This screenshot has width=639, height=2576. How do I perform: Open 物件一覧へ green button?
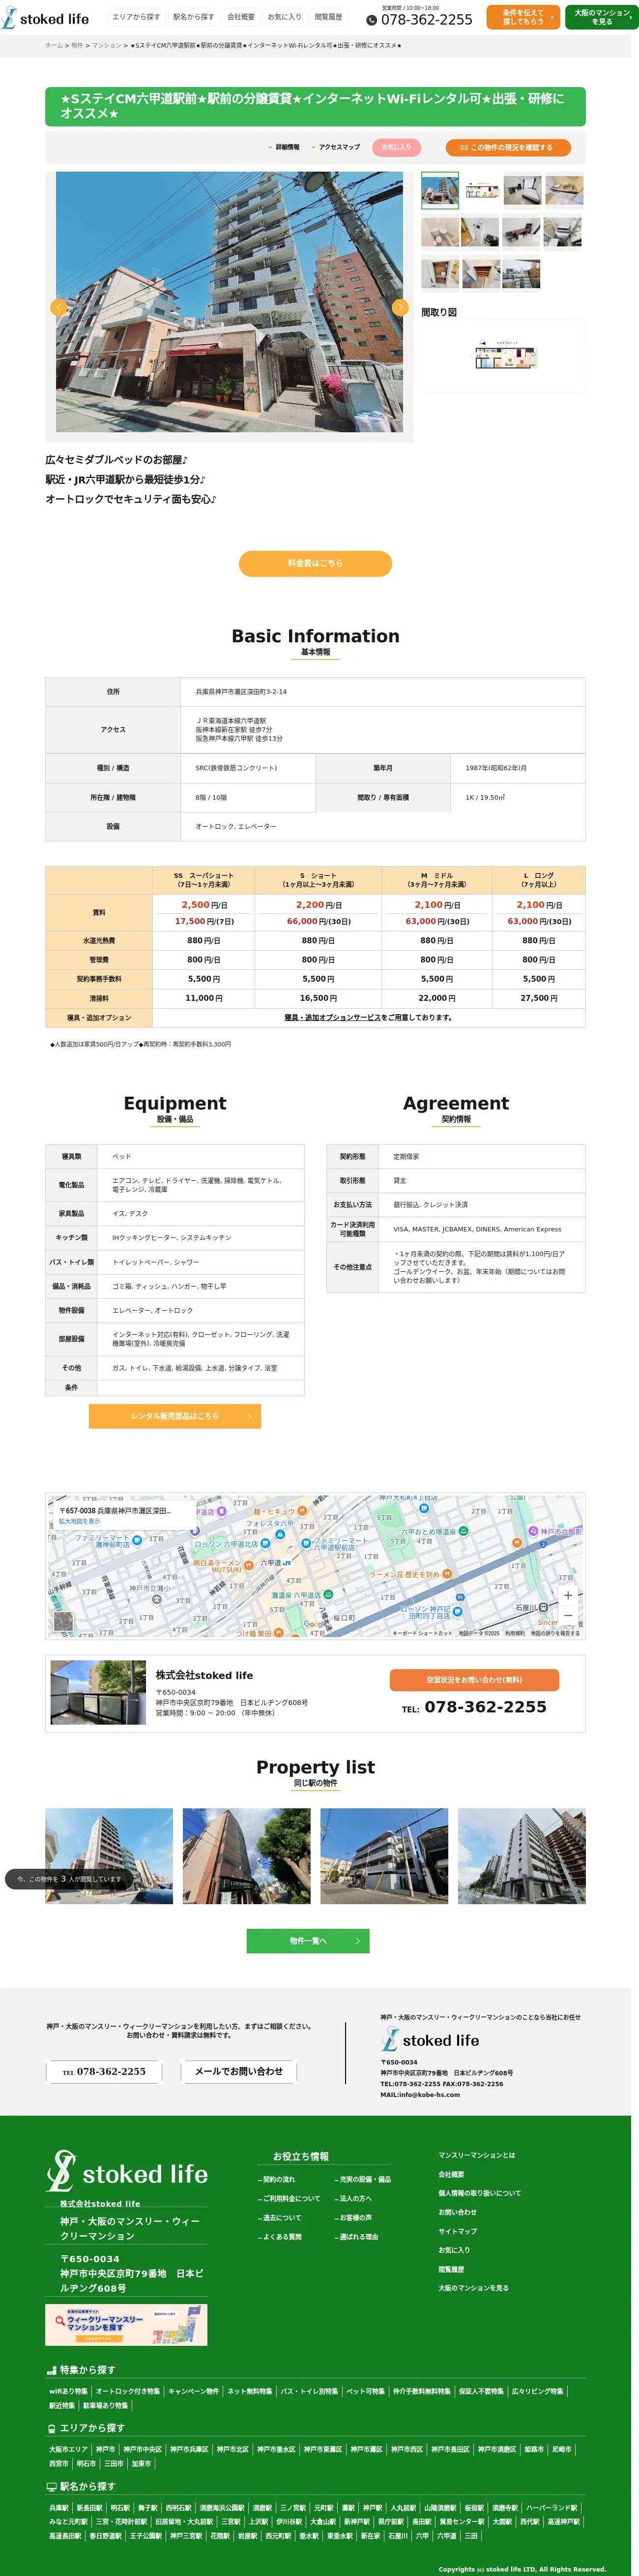tap(308, 1941)
